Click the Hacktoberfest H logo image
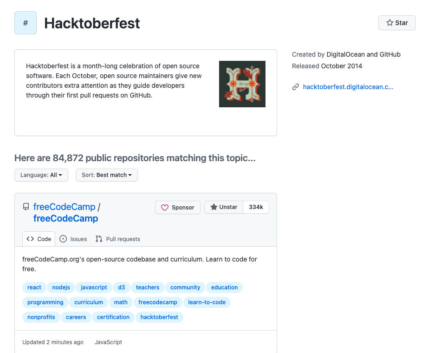This screenshot has width=427, height=353. coord(242,84)
